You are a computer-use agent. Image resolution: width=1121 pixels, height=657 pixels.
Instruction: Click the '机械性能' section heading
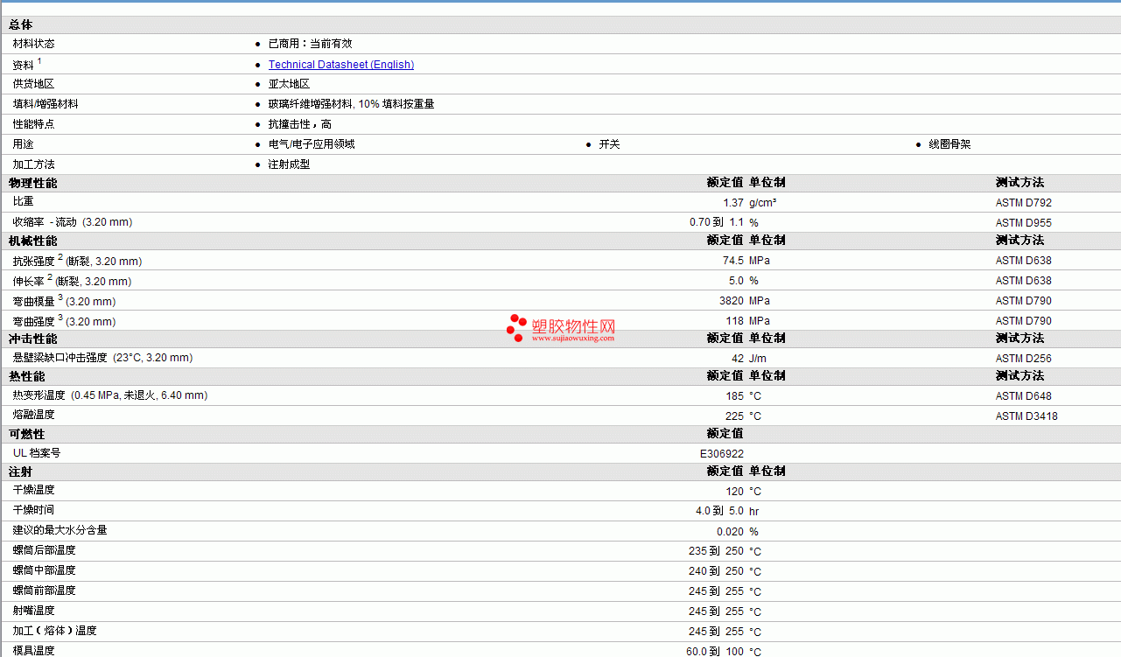pyautogui.click(x=33, y=241)
